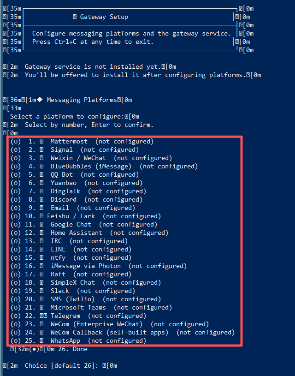Select the Google Chat option

coord(83,225)
